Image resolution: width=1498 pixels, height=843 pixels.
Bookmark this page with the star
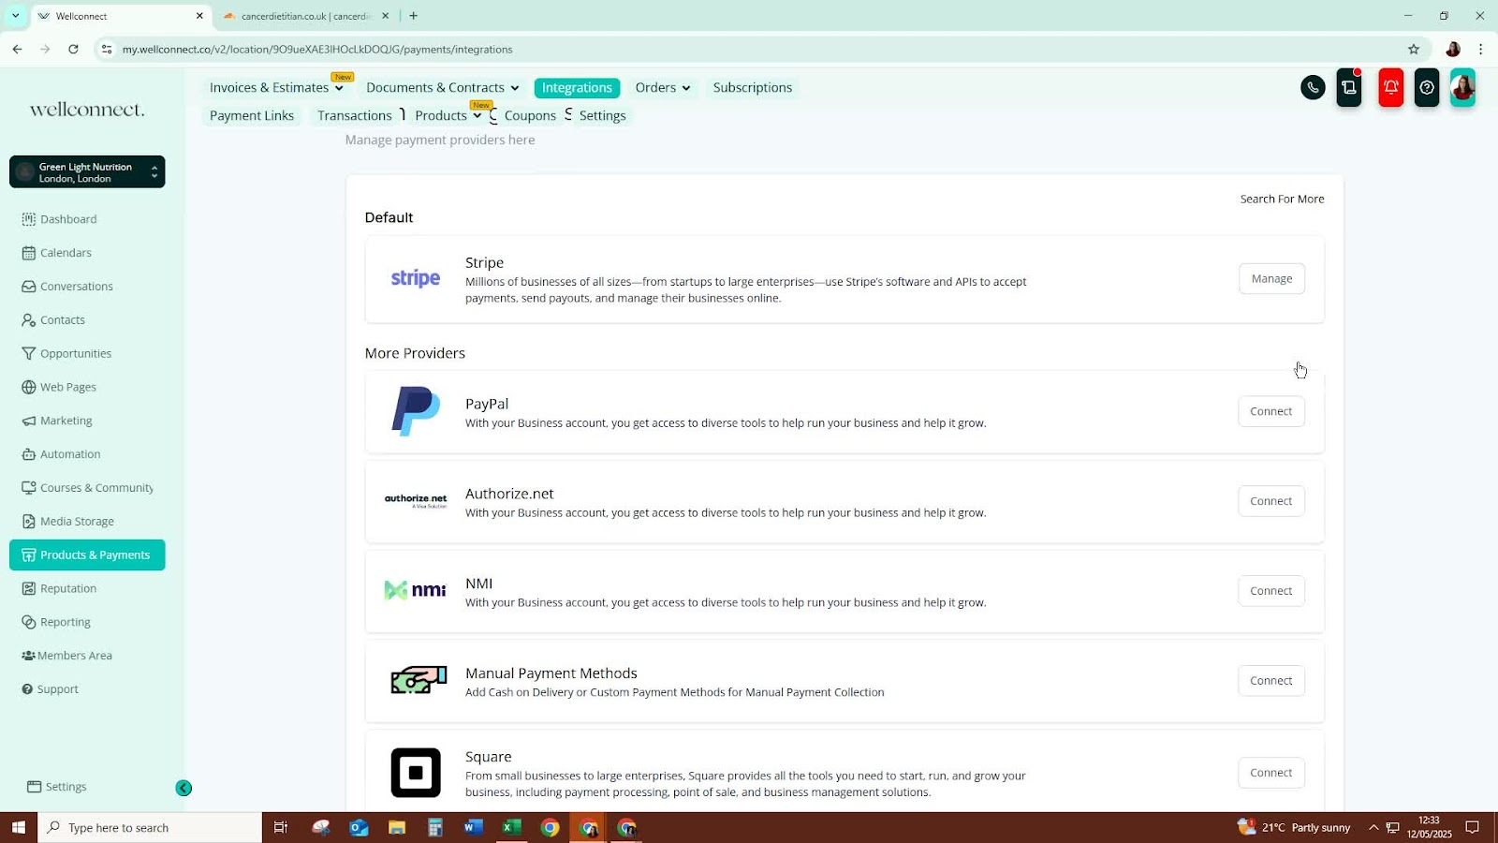coord(1414,49)
